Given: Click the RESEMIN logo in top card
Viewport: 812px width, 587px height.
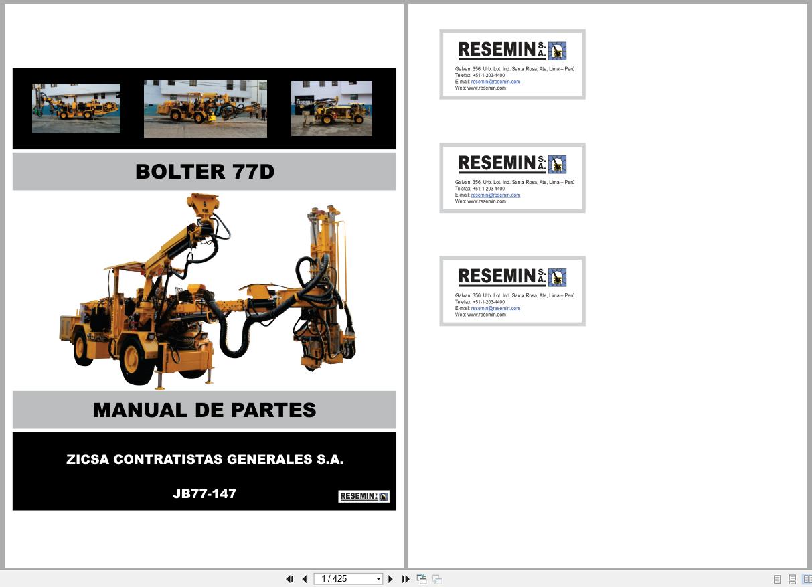Looking at the screenshot, I should [x=512, y=50].
